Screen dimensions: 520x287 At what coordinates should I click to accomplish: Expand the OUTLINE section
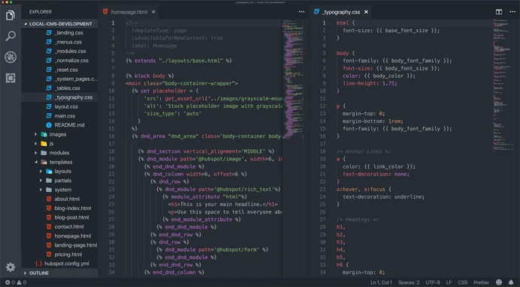(x=59, y=273)
